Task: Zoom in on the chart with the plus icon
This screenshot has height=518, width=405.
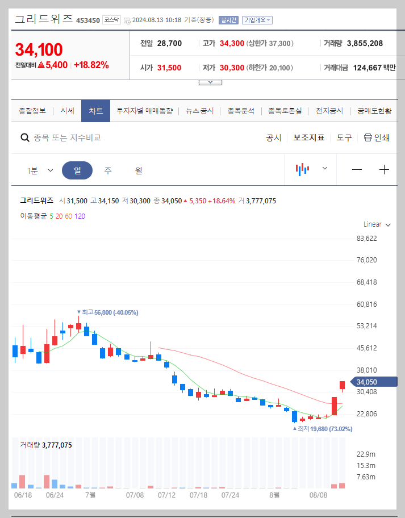Action: click(x=384, y=170)
